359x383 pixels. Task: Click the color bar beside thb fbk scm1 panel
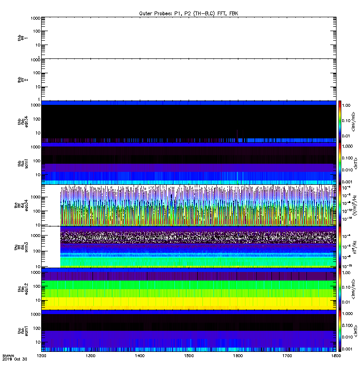coord(340,163)
